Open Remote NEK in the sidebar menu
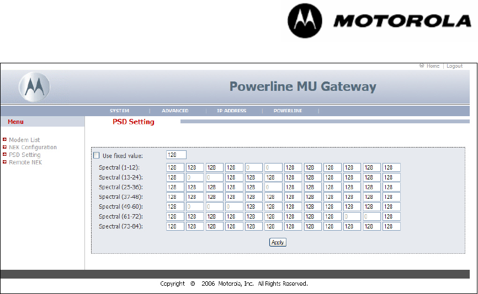Viewport: 478px width, 294px height. (x=25, y=162)
